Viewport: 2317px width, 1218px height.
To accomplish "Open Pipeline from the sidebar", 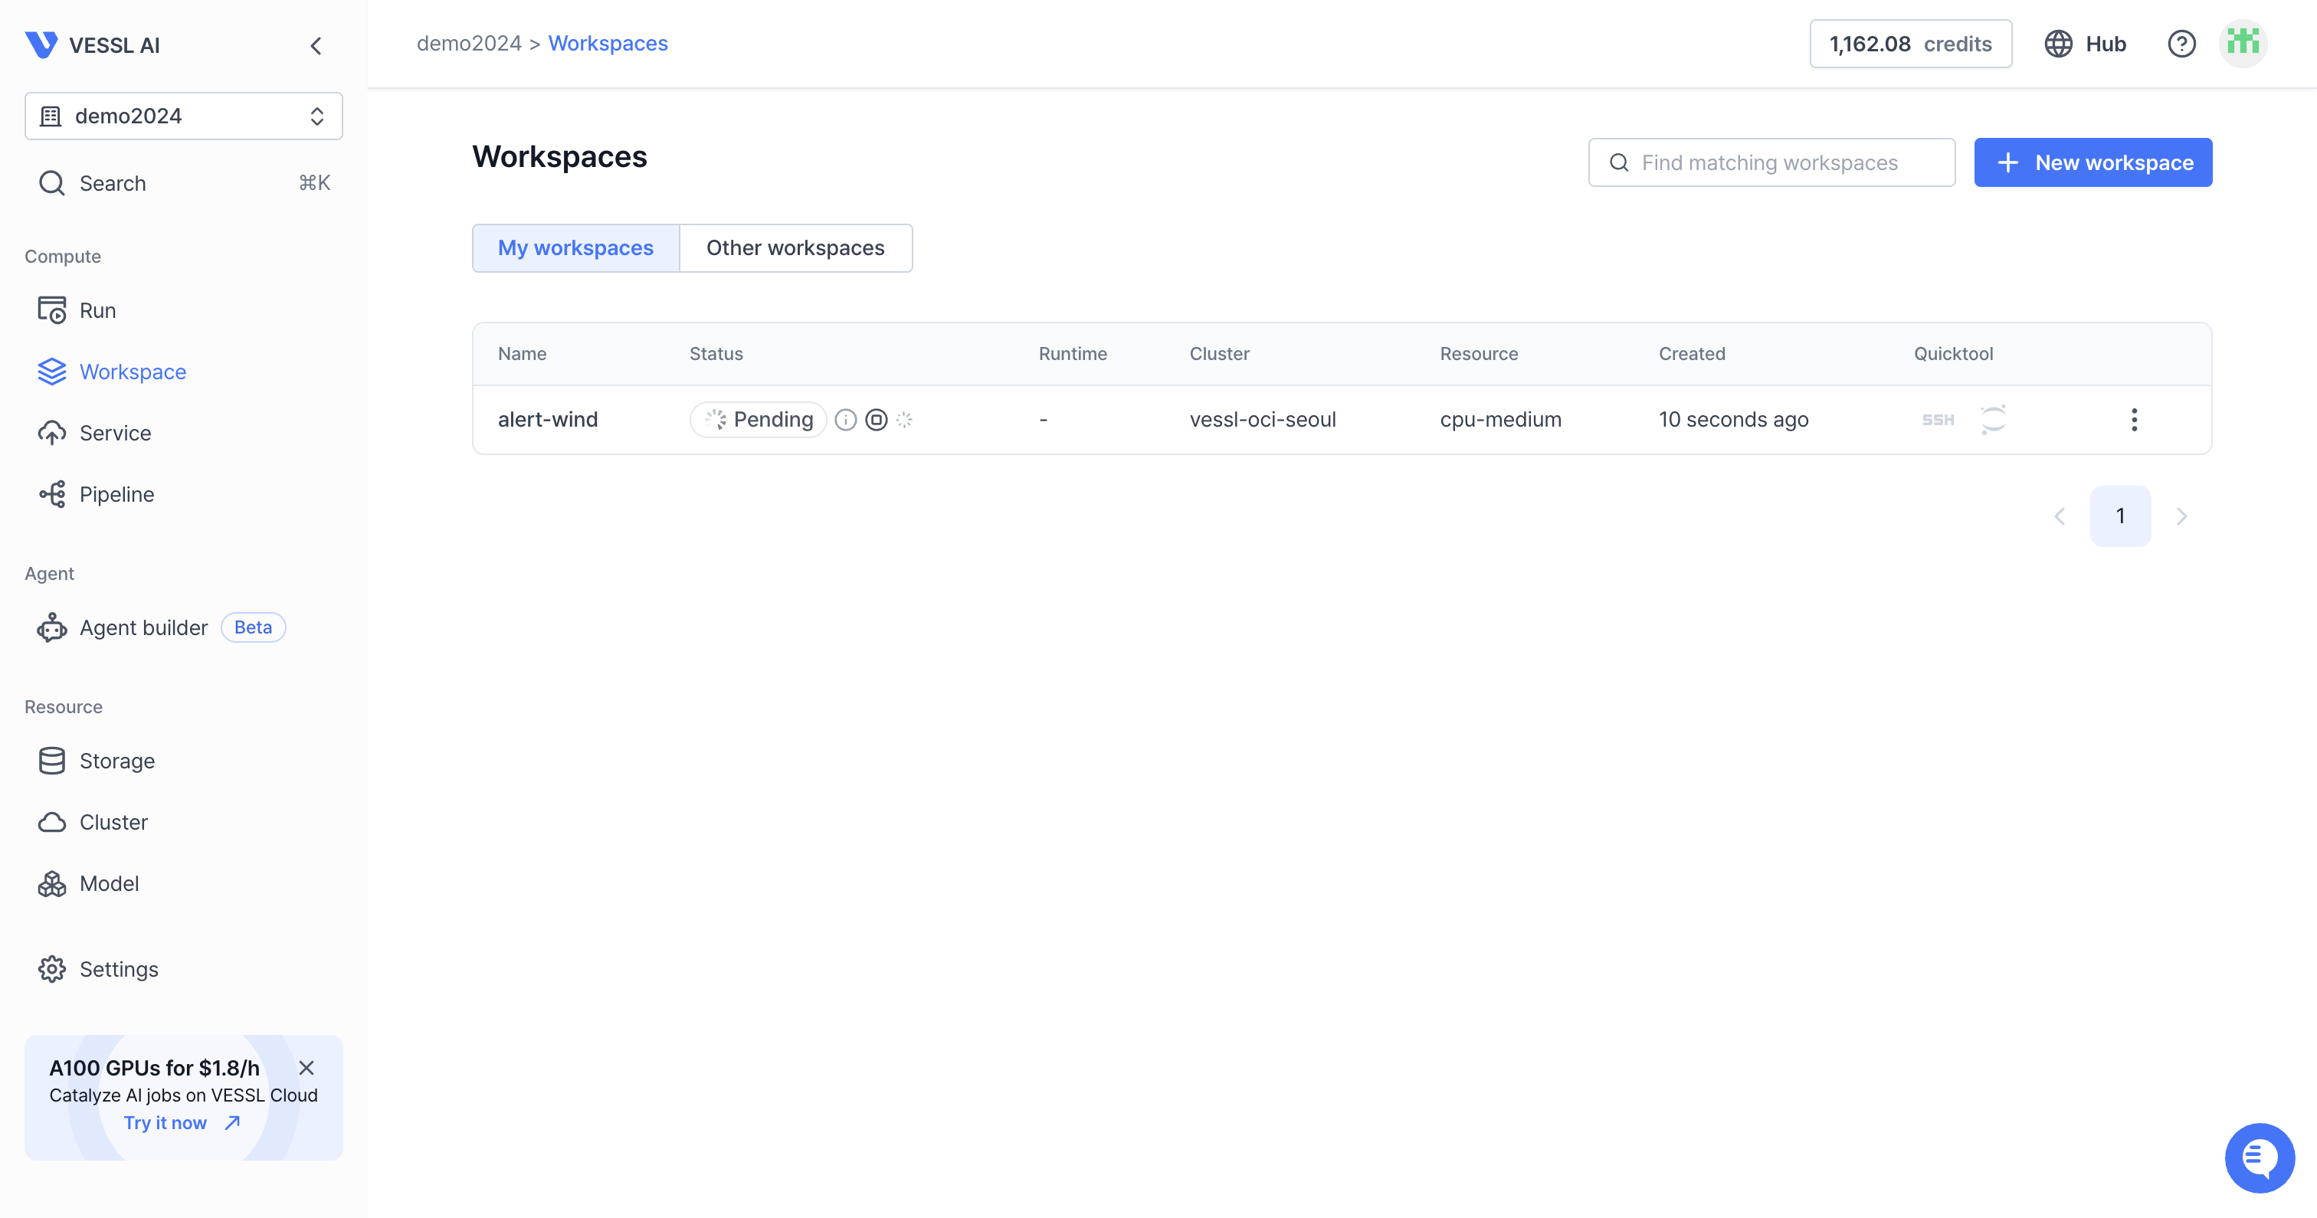I will [116, 494].
